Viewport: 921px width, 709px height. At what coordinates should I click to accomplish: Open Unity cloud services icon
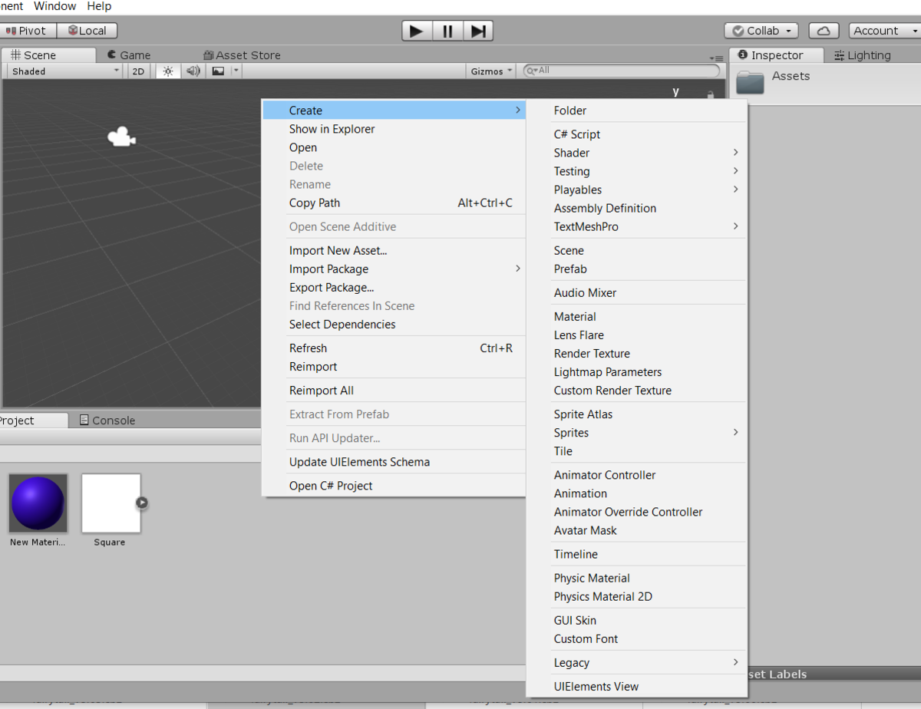(x=822, y=31)
